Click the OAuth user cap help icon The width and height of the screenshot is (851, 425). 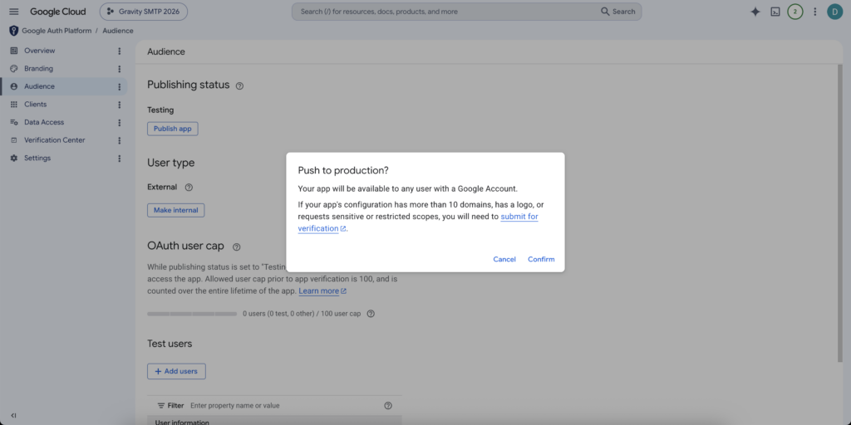tap(236, 247)
